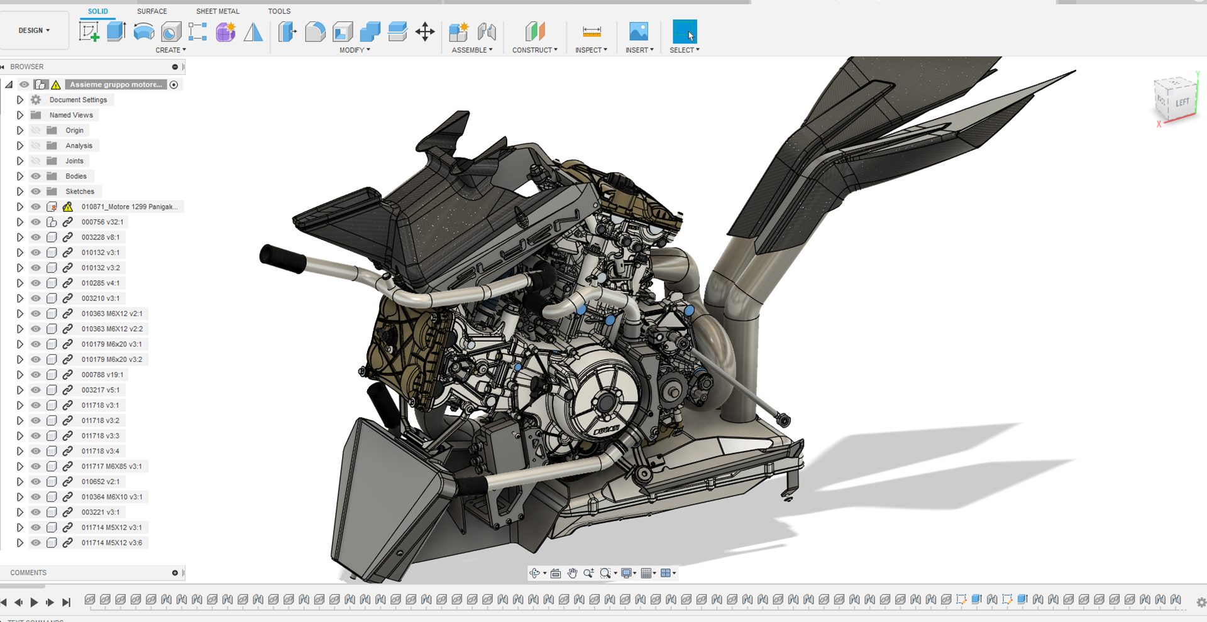This screenshot has height=622, width=1207.
Task: Expand the Document Settings node
Action: point(19,100)
